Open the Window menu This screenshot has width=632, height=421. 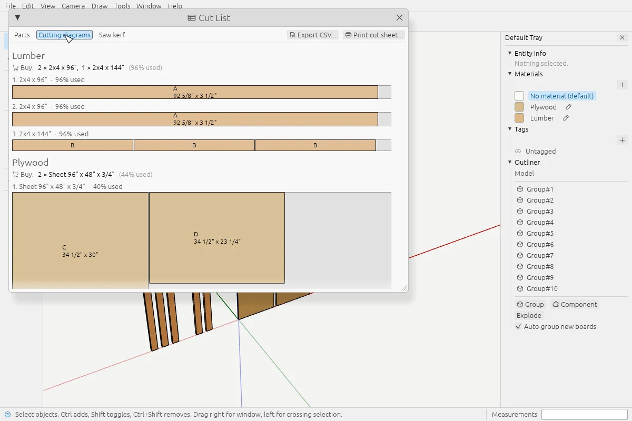[149, 6]
